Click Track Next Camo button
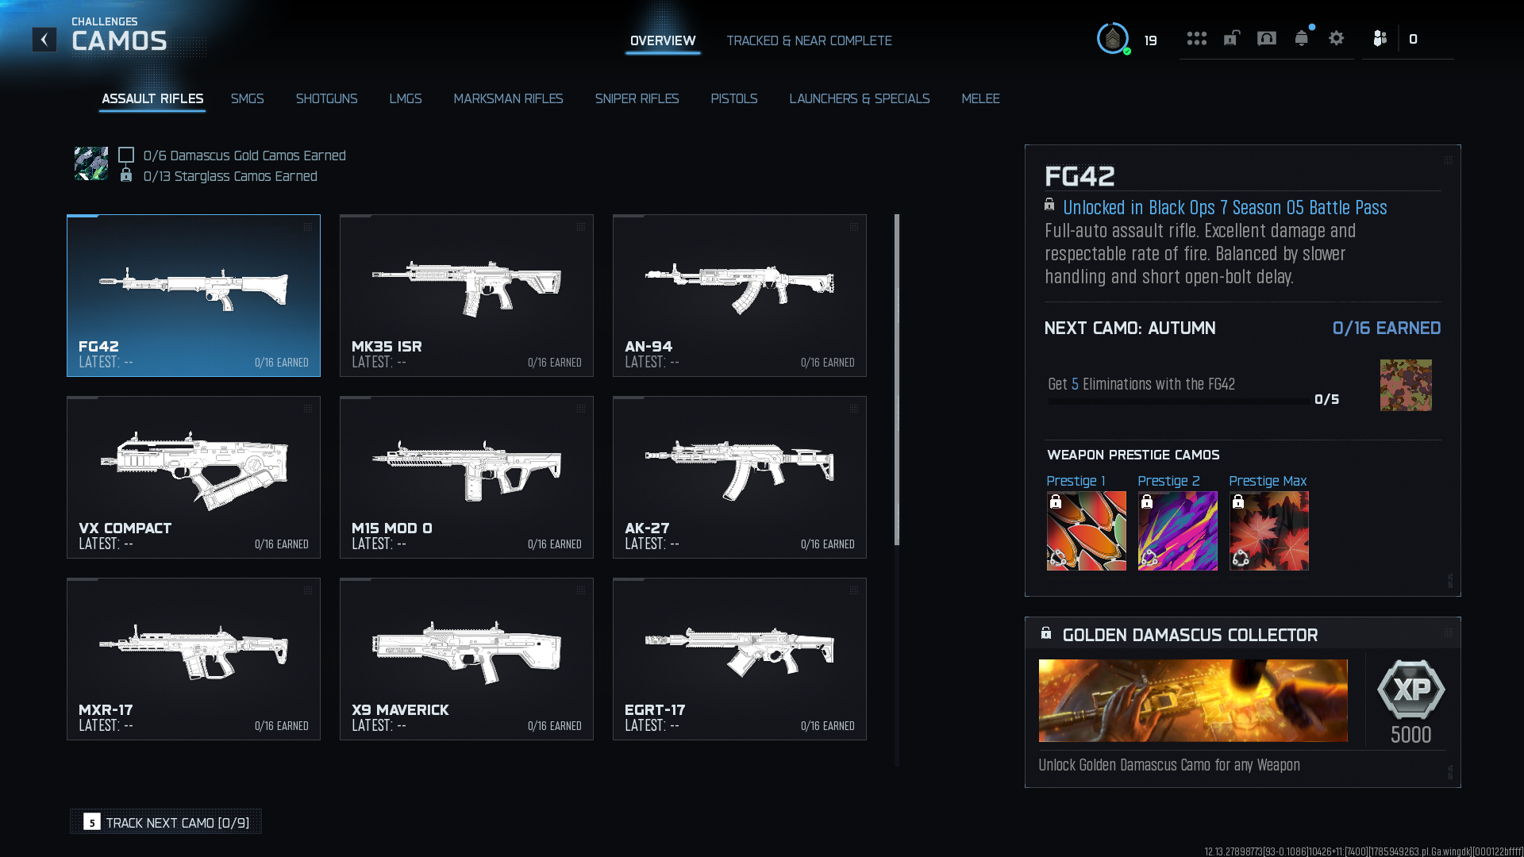This screenshot has width=1524, height=857. (166, 822)
